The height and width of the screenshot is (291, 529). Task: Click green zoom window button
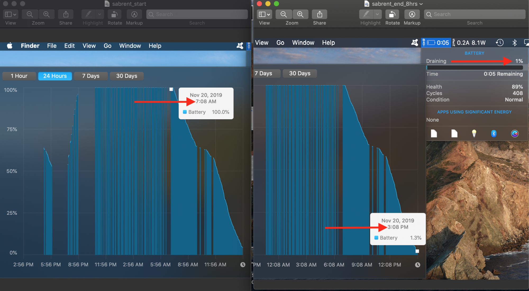click(276, 4)
